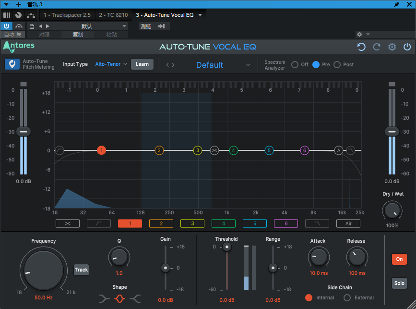Choose the high shelf shape icon
The height and width of the screenshot is (309, 416).
pos(135,298)
